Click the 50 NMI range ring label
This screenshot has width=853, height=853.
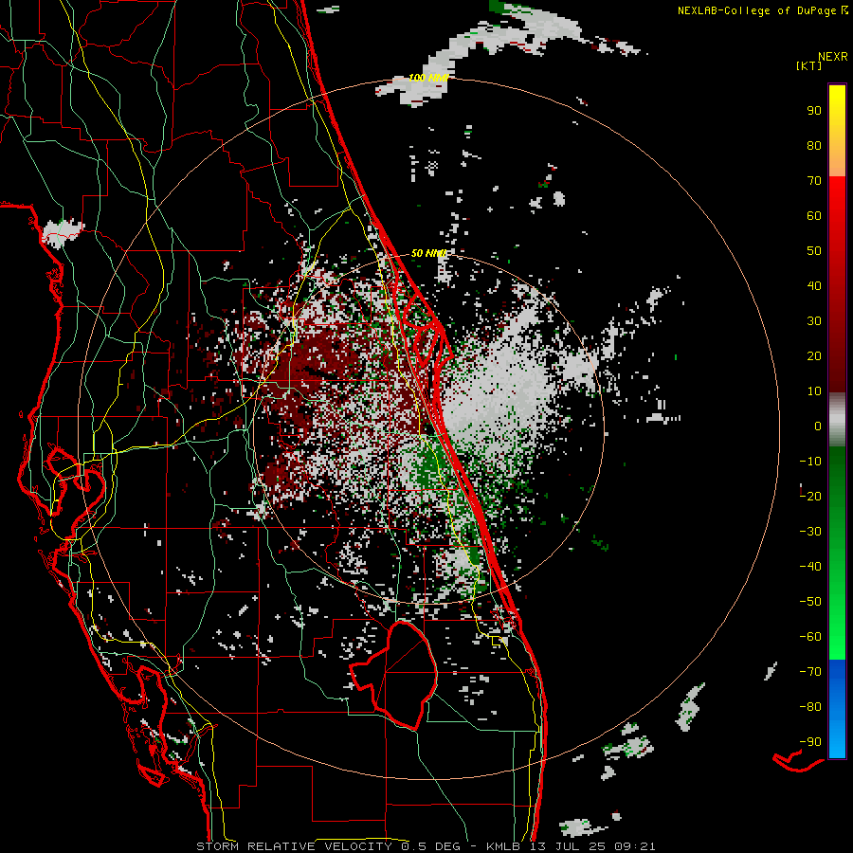[x=428, y=253]
